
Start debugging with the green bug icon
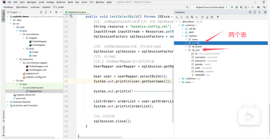pyautogui.click(x=237, y=7)
